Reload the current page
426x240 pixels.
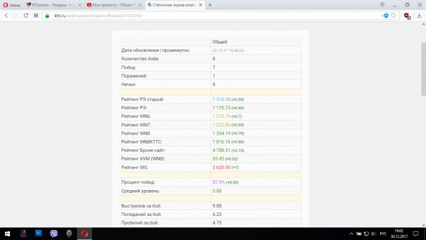26,16
